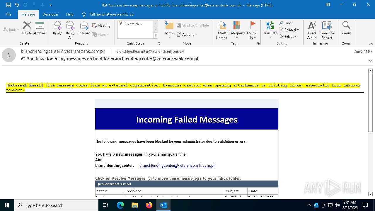Click message pane scroll up arrow
The image size is (375, 211).
[370, 71]
